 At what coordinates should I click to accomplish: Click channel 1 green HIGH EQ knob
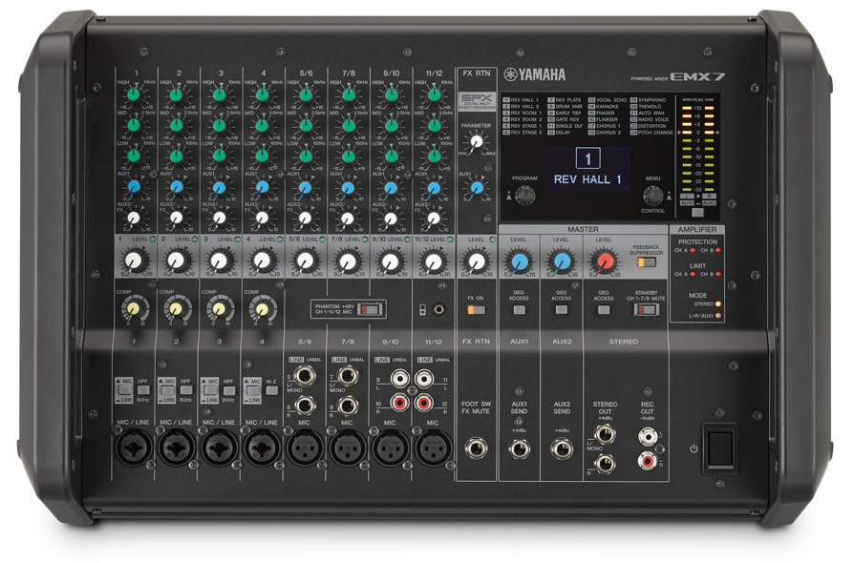[134, 94]
